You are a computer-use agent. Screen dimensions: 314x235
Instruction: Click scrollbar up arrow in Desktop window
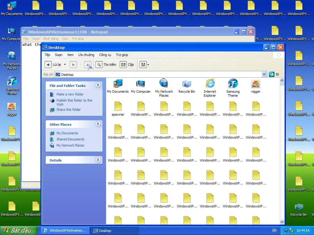[x=282, y=80]
